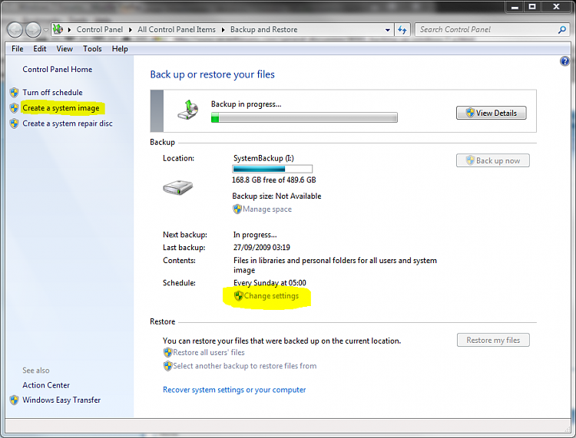Screen dimensions: 576x438
Task: Click the hard drive icon under Location
Action: click(178, 187)
